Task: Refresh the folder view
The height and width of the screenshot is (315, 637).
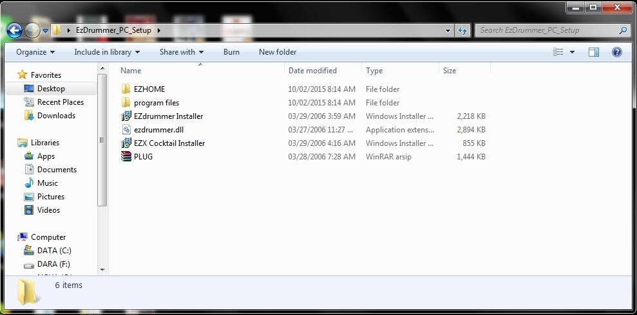Action: [462, 30]
